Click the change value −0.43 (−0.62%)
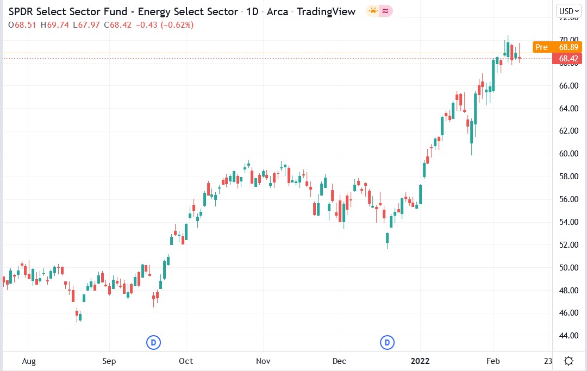 coord(165,25)
